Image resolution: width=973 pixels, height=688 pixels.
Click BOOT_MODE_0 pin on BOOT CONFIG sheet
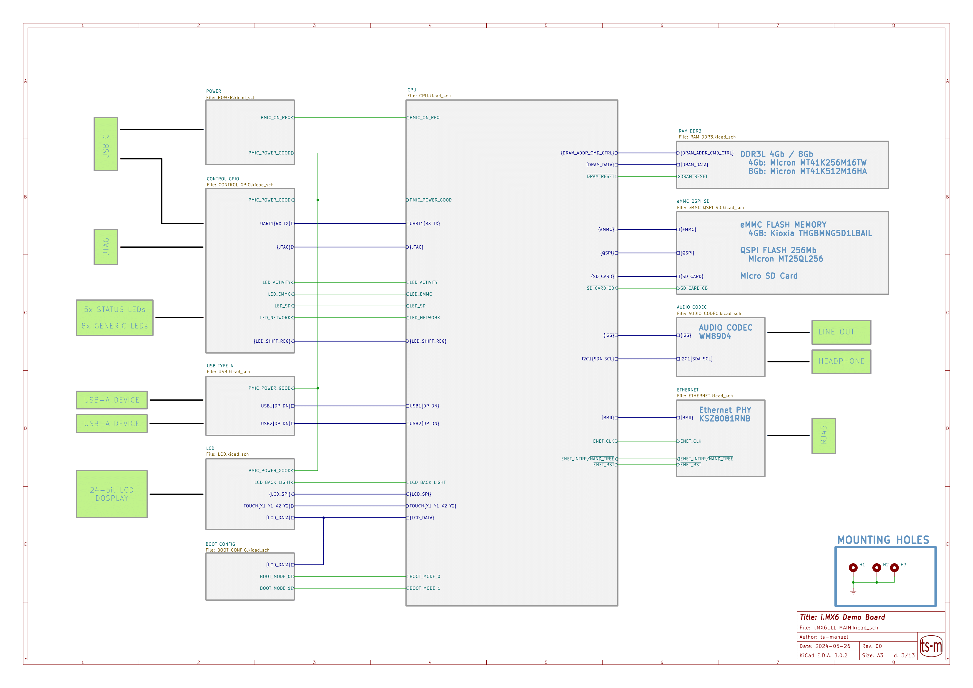277,577
